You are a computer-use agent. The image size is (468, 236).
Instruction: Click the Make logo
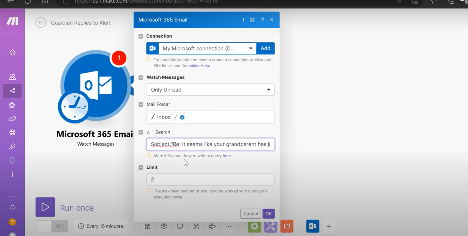coord(12,21)
